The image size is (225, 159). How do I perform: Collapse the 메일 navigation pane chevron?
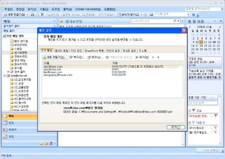click(x=54, y=21)
